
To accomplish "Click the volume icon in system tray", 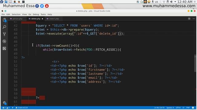I will (171, 2).
